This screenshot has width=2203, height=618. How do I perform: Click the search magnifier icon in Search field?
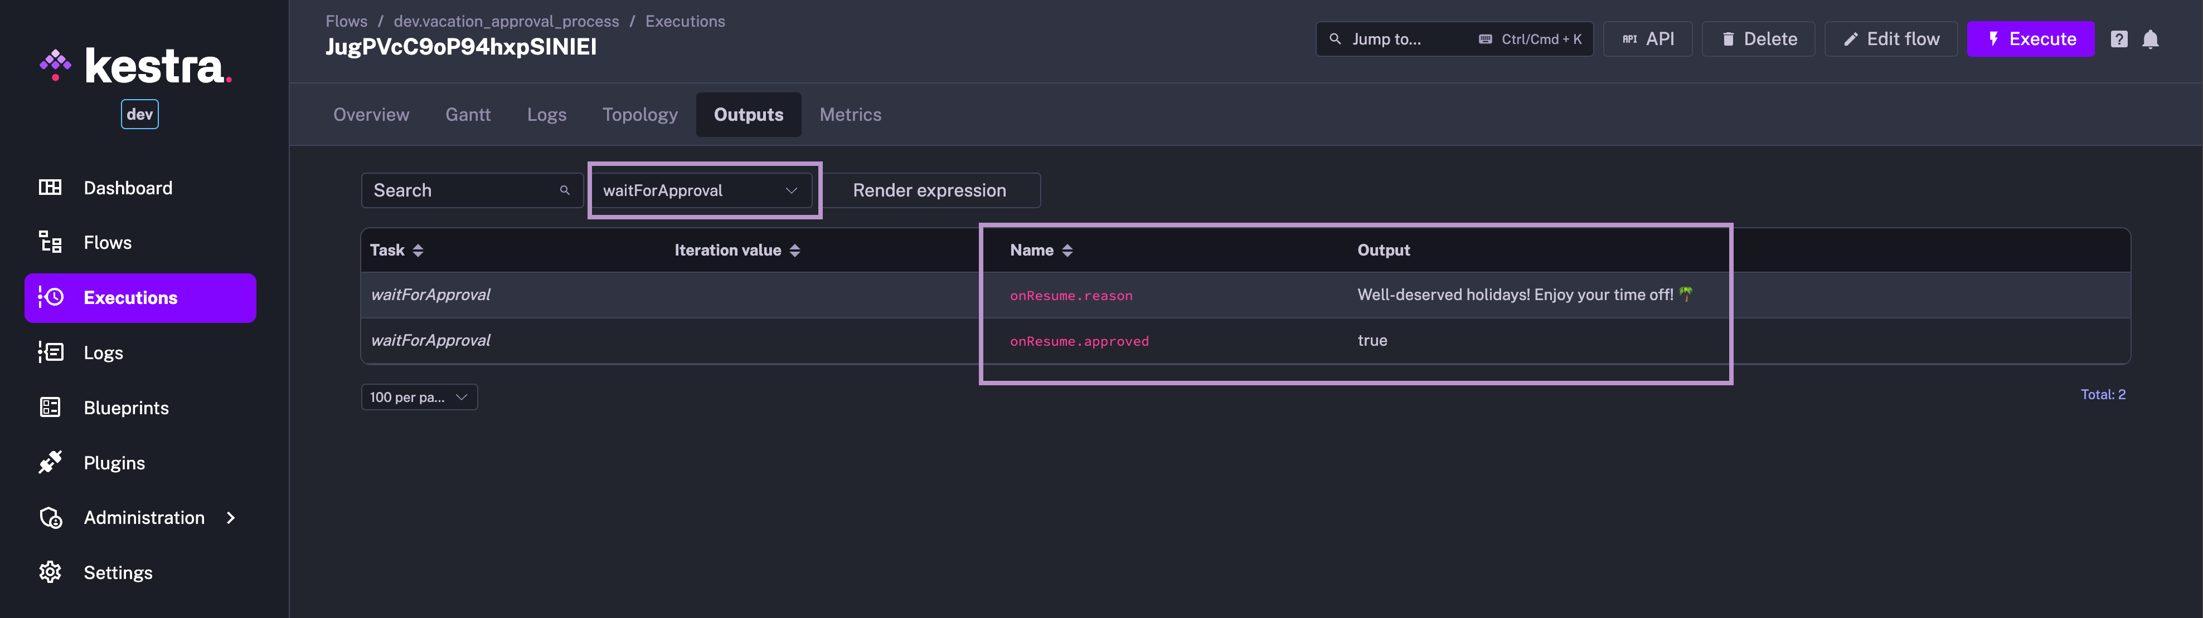565,190
